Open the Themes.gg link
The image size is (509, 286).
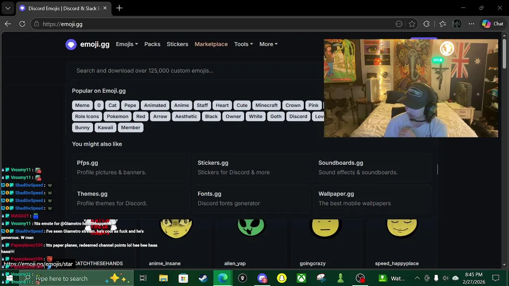pyautogui.click(x=131, y=198)
